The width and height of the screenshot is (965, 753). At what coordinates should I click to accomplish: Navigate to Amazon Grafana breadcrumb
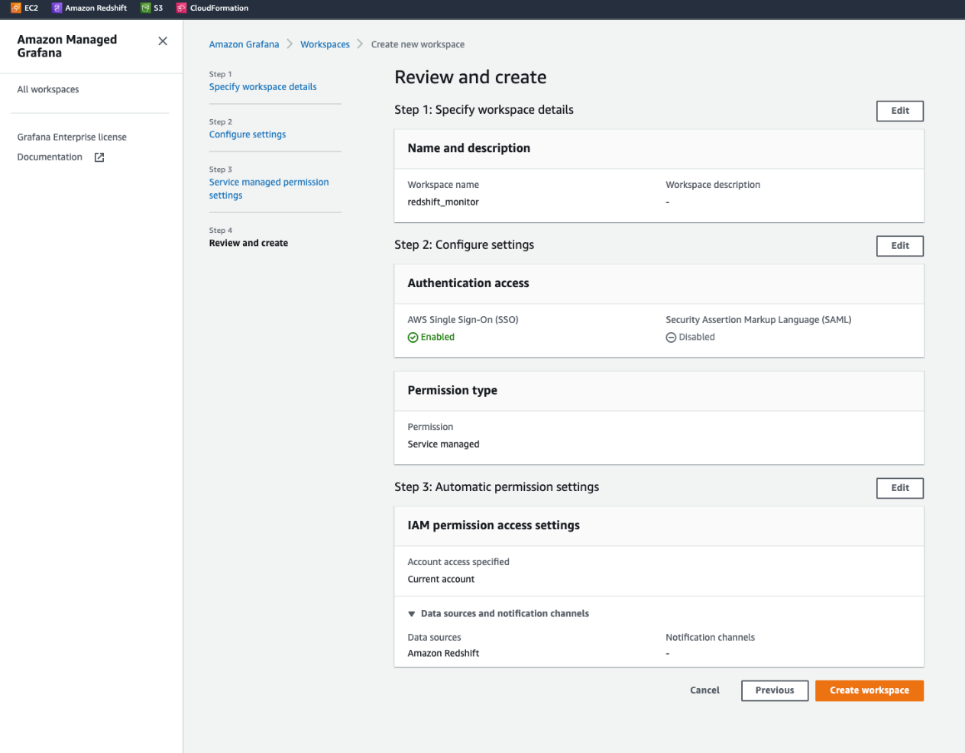pos(244,44)
